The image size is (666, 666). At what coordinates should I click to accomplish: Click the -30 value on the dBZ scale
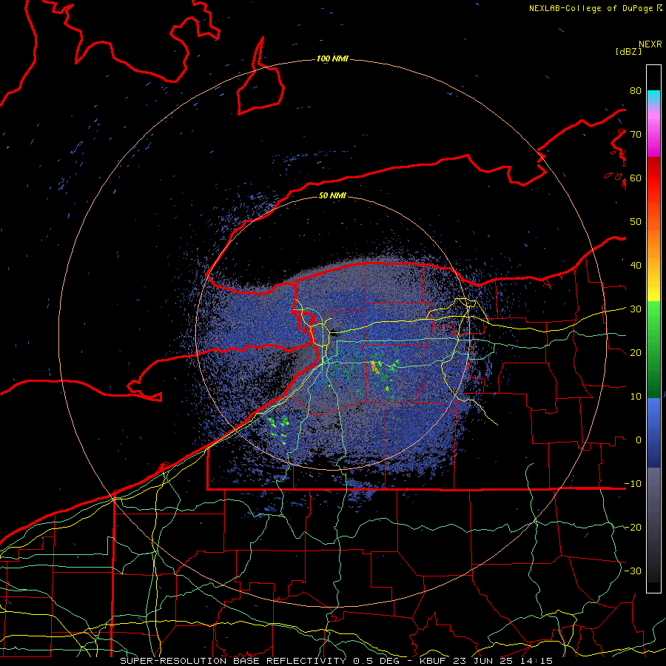(x=633, y=571)
